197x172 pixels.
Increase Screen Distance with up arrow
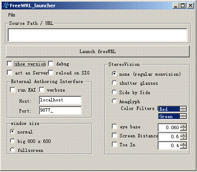[x=183, y=135]
